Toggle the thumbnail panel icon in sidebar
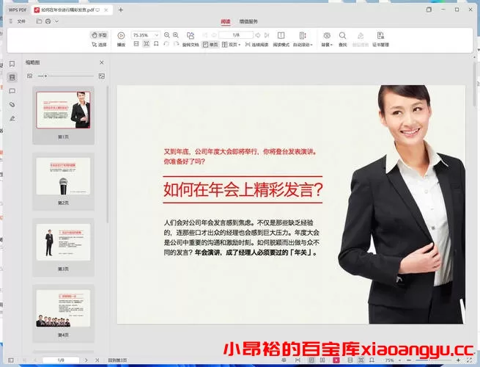The height and width of the screenshot is (367, 480). point(12,77)
